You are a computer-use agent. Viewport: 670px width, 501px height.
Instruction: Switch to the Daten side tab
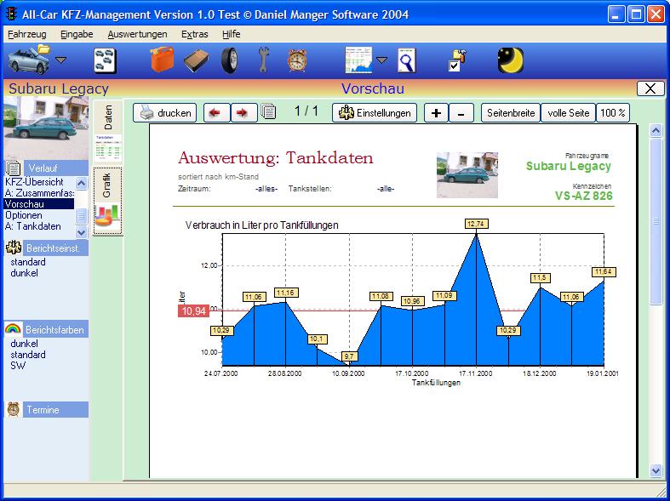pyautogui.click(x=107, y=133)
